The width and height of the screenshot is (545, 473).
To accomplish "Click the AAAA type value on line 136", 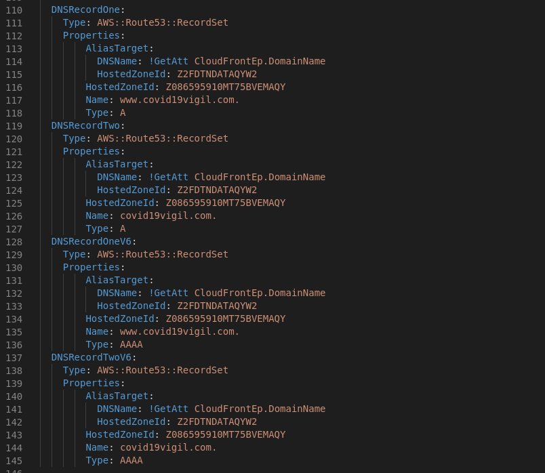I will 132,344.
